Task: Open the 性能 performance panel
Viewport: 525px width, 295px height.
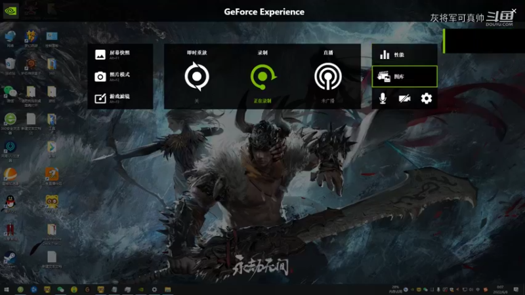Action: pyautogui.click(x=404, y=54)
